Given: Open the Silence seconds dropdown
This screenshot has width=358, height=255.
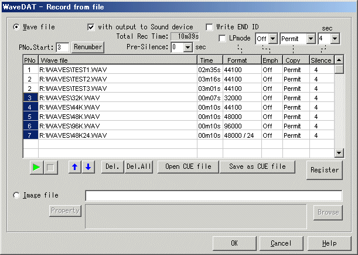Looking at the screenshot, I should [x=335, y=39].
